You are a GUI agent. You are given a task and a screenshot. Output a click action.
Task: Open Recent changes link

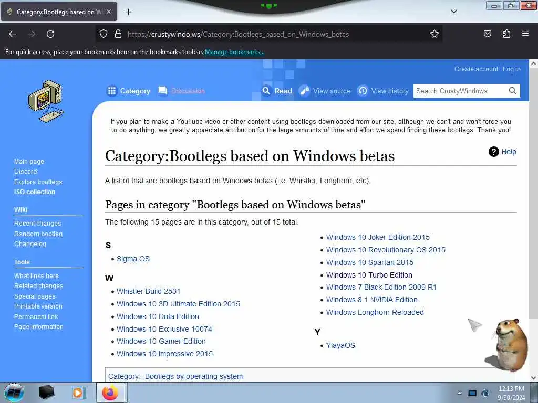37,224
